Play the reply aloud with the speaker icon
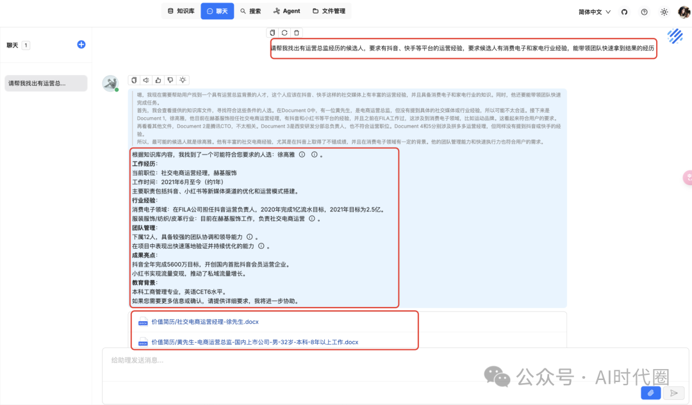This screenshot has height=405, width=692. tap(146, 80)
